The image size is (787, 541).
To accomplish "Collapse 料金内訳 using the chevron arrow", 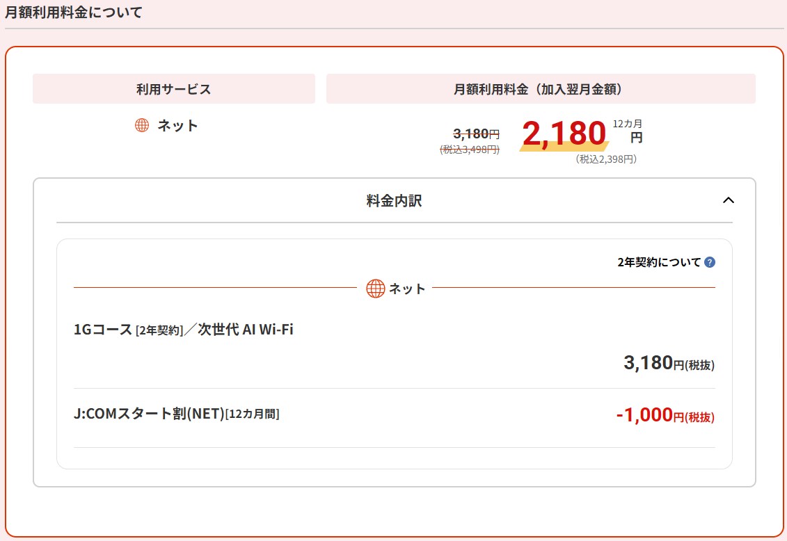I will point(728,201).
